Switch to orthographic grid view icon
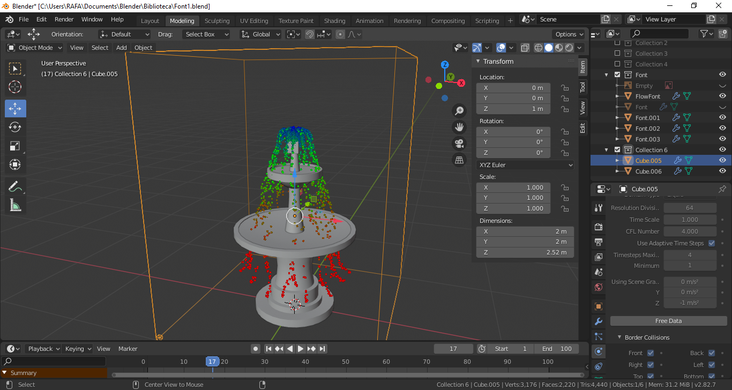This screenshot has width=732, height=390. pos(459,160)
